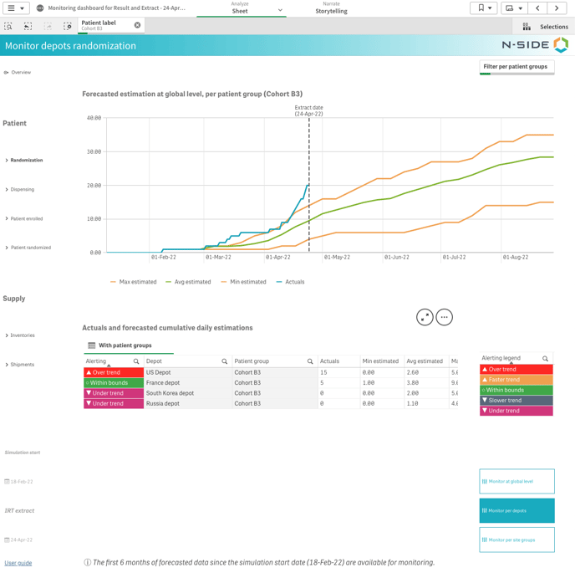Open the Analyze Sheet dropdown
The height and width of the screenshot is (578, 575).
coord(280,10)
